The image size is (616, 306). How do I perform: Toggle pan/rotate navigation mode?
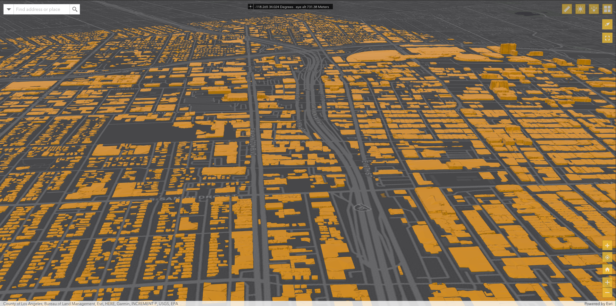coord(607,246)
